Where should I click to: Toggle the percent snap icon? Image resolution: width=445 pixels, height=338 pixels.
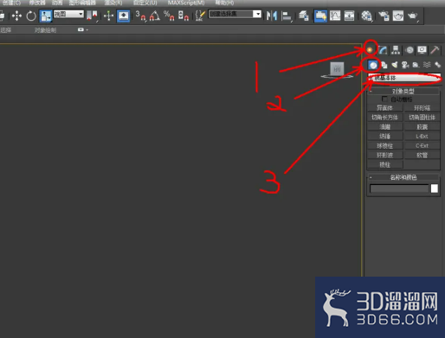point(169,16)
